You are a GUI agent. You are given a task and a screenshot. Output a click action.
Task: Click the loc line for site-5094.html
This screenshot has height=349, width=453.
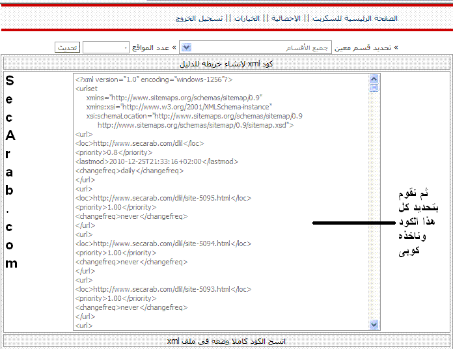click(163, 244)
